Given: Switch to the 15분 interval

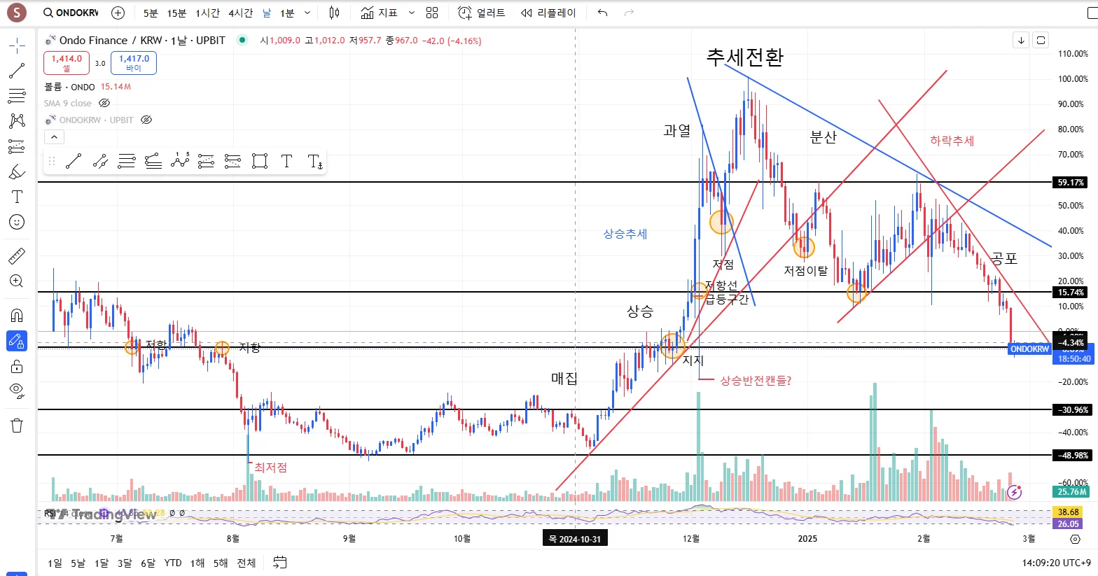Looking at the screenshot, I should [176, 13].
